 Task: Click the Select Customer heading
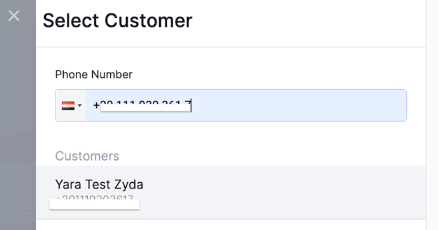pyautogui.click(x=117, y=20)
